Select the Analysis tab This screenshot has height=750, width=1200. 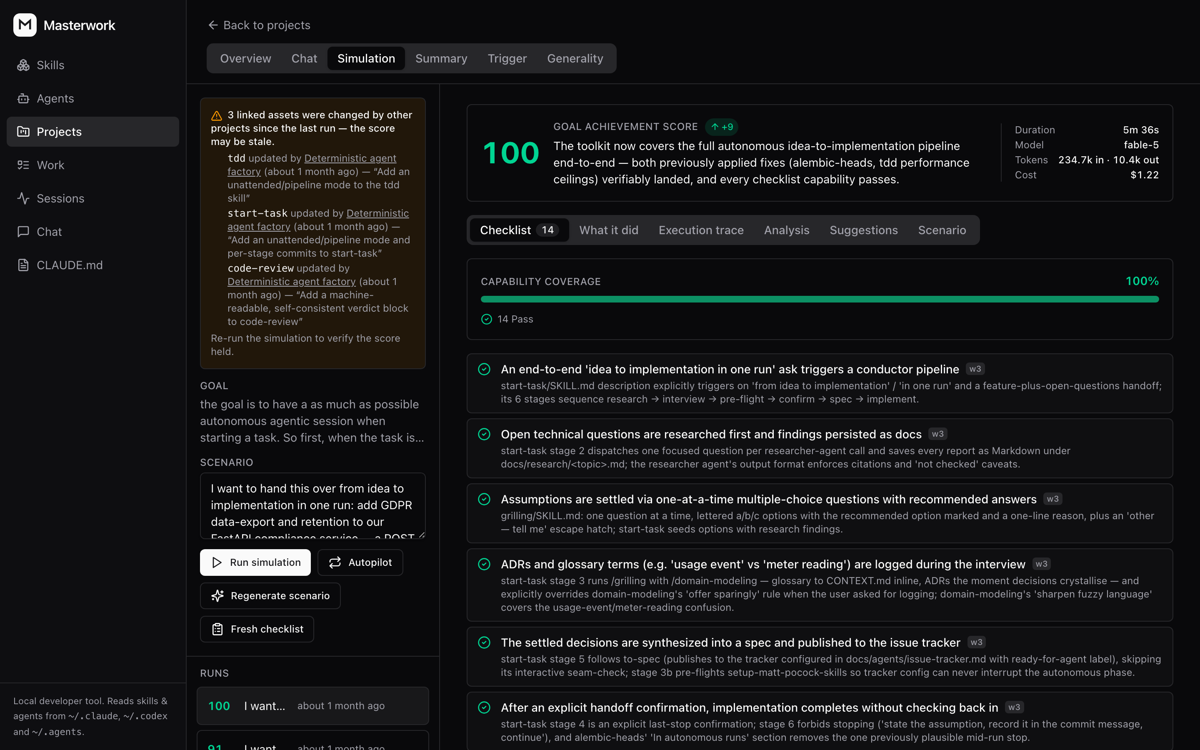click(x=786, y=230)
